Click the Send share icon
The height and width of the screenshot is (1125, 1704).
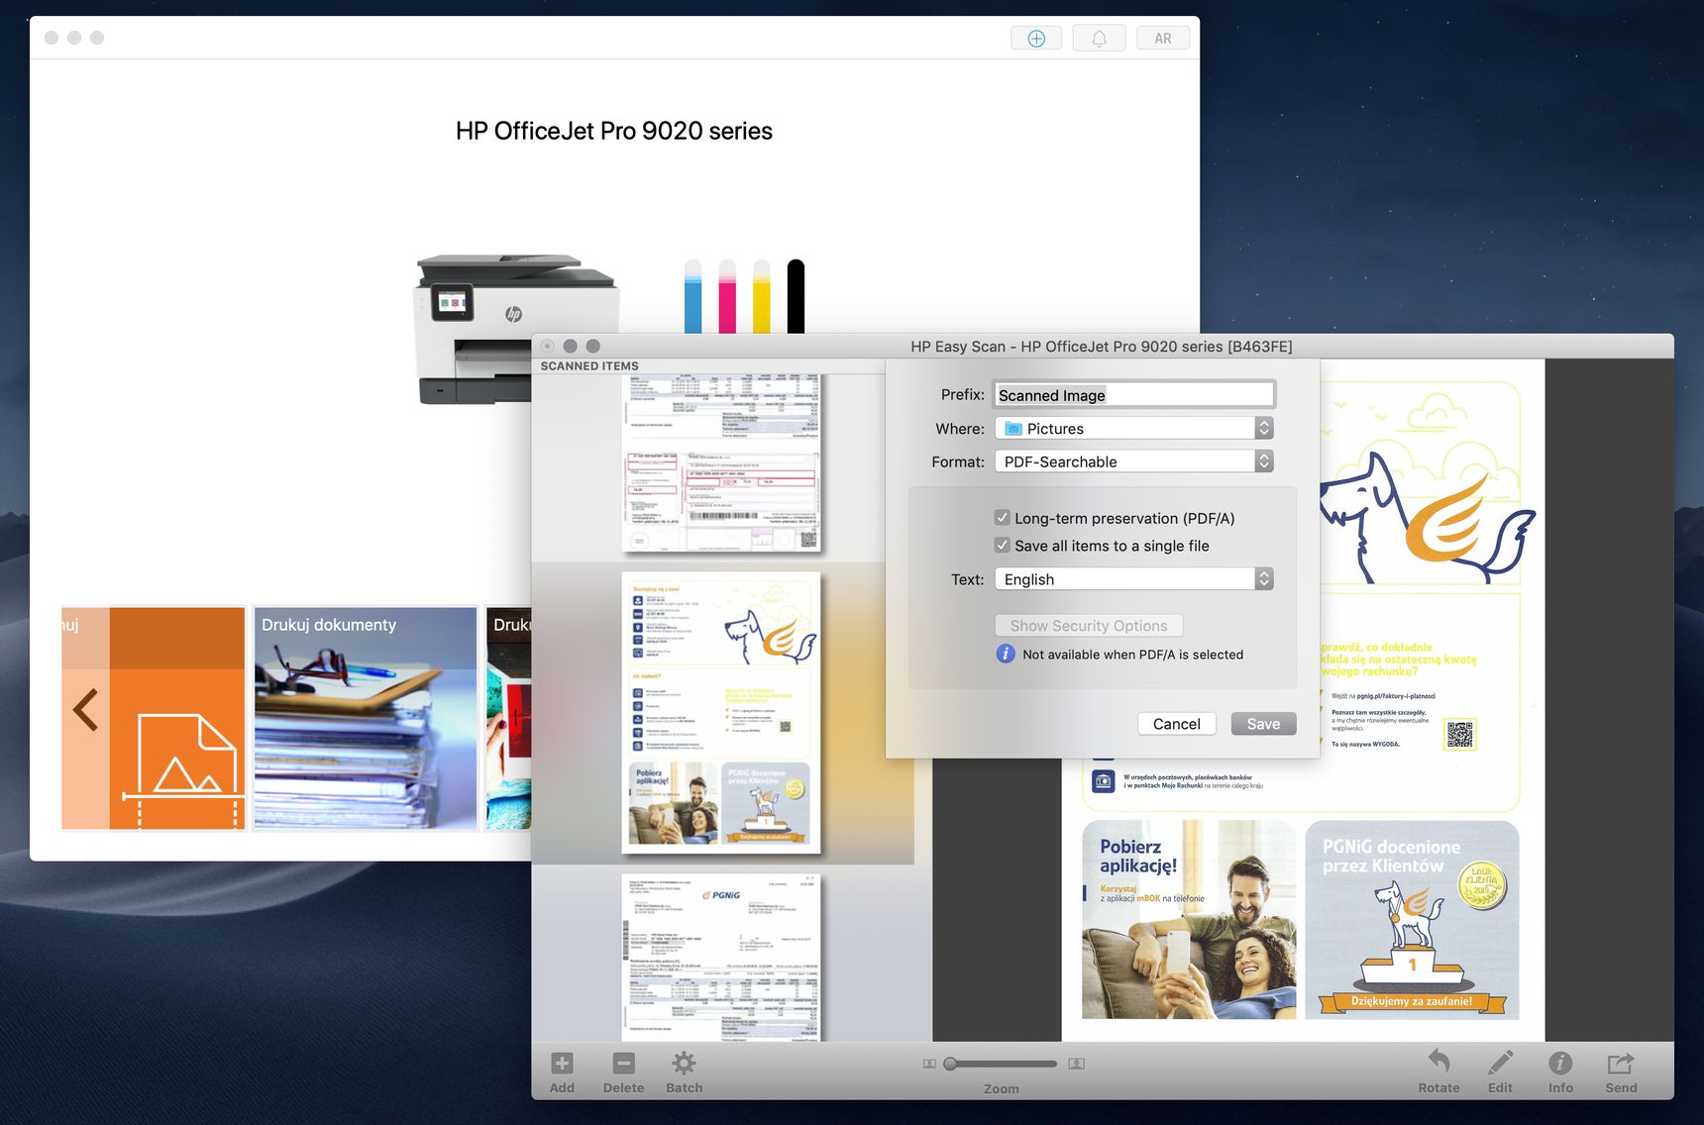tap(1621, 1063)
